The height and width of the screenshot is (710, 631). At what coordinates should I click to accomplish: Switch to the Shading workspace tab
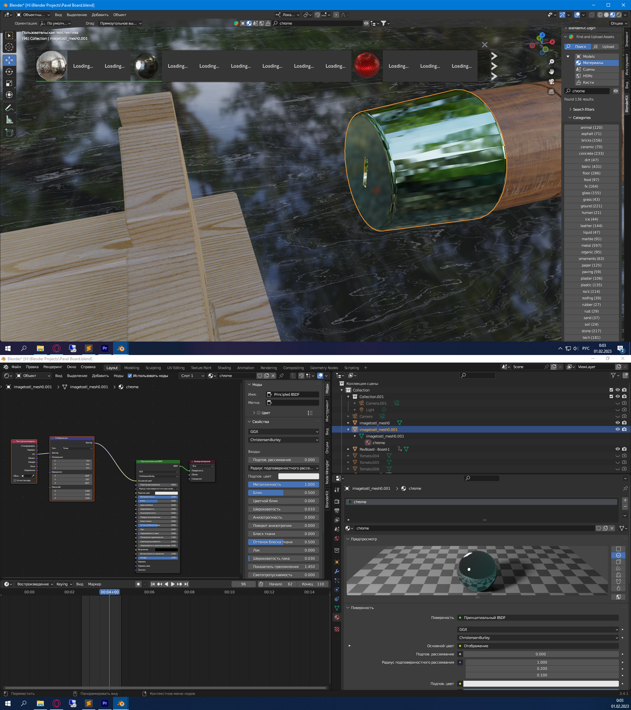coord(224,367)
